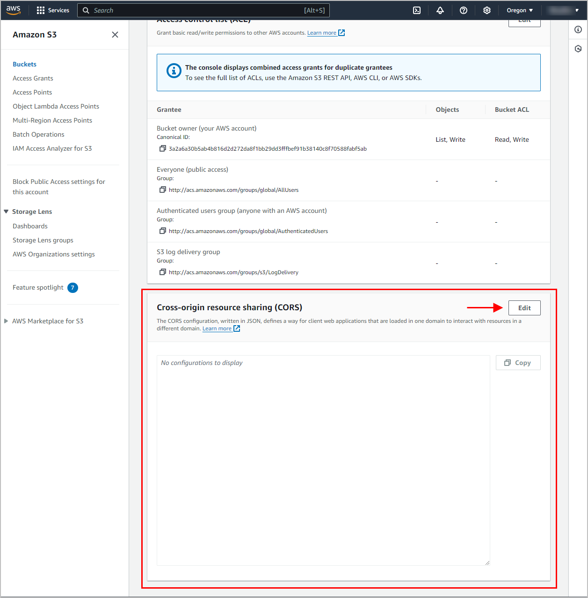Click the AllUsers group URL text
588x598 pixels.
click(x=233, y=190)
